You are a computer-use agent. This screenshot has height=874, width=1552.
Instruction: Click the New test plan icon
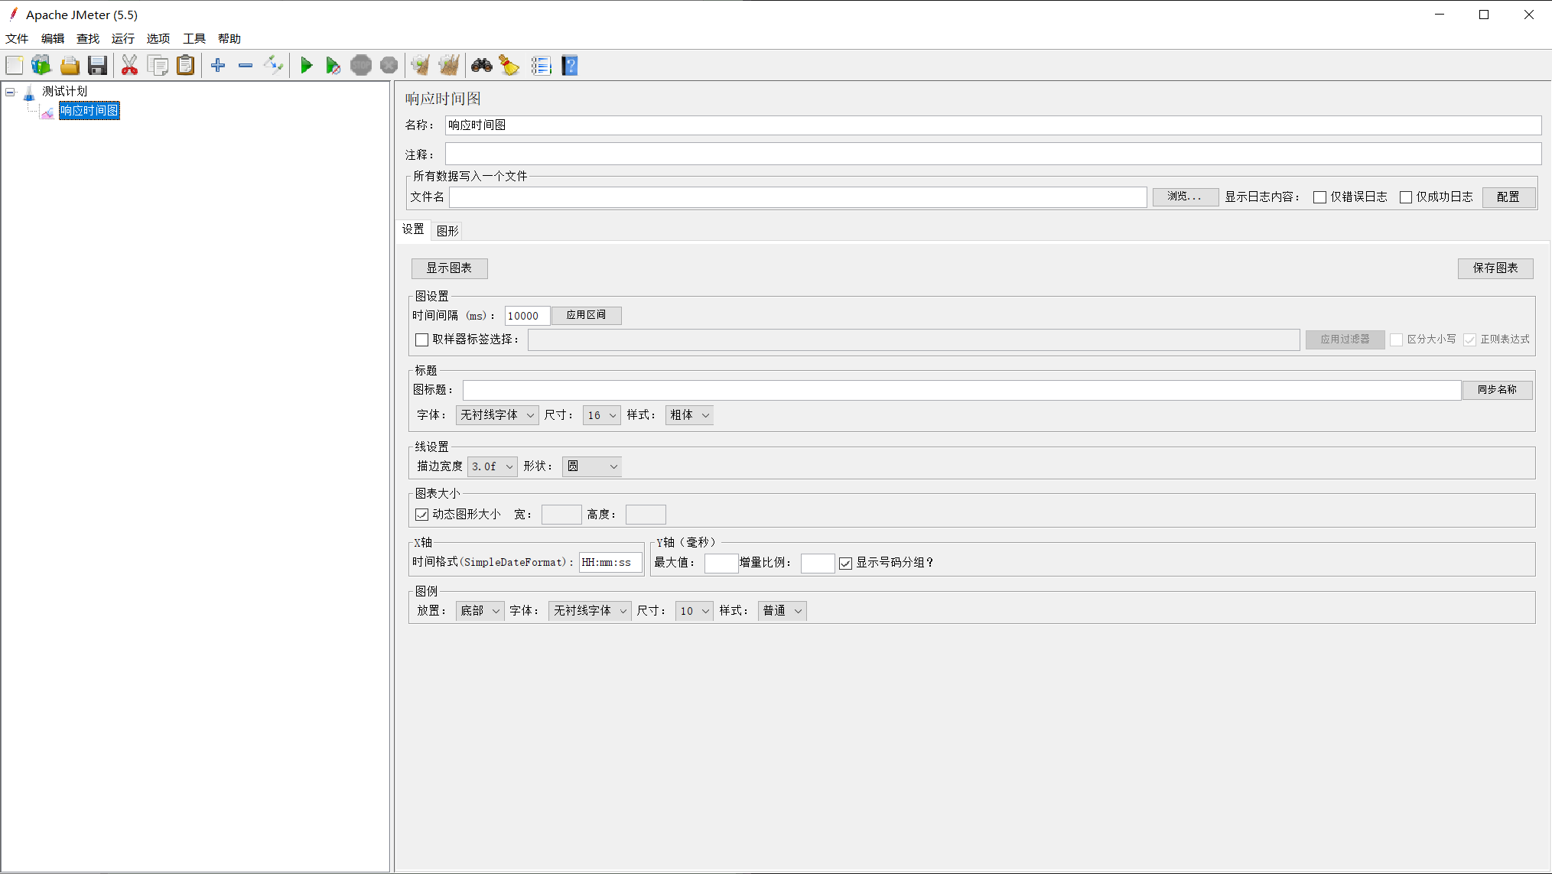[15, 66]
